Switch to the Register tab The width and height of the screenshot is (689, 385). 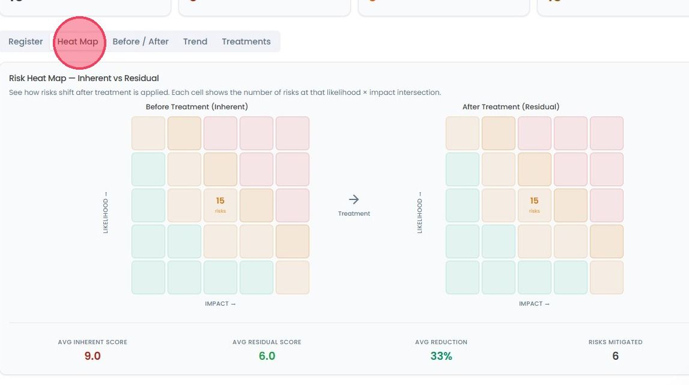[25, 41]
